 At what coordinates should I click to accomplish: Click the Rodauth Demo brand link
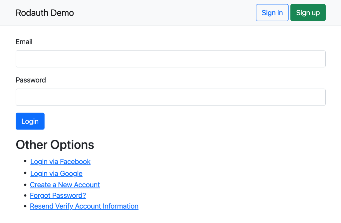[x=45, y=13]
